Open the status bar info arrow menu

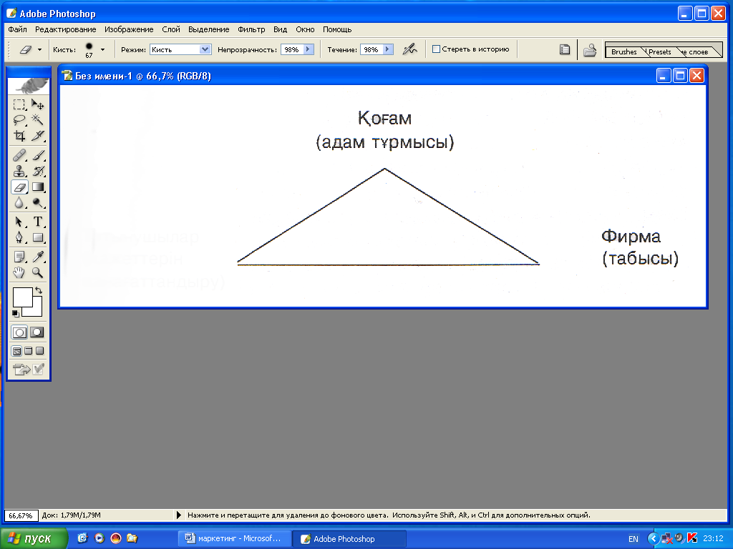(x=178, y=515)
